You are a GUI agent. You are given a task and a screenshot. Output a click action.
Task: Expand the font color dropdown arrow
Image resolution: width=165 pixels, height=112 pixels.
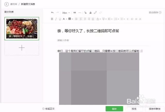(x=67, y=19)
